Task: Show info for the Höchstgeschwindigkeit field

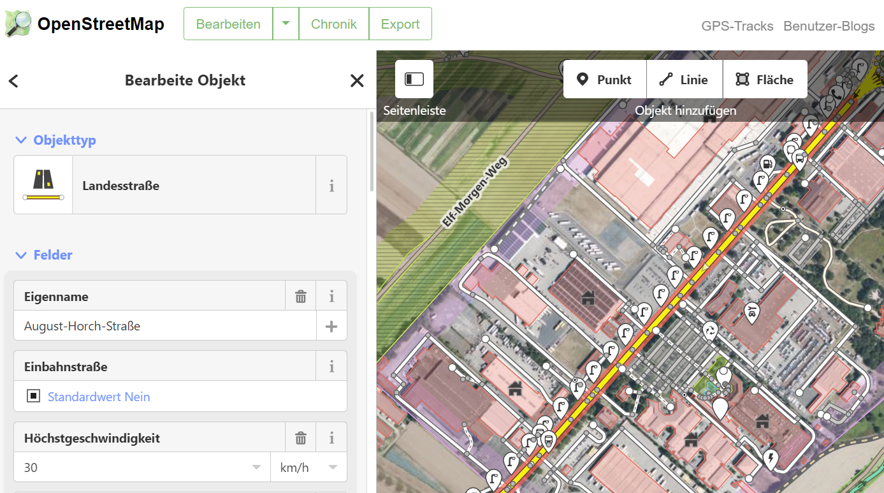Action: 331,438
